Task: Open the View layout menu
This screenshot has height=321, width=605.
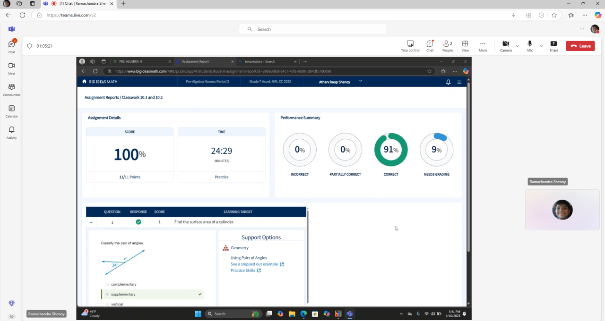Action: (465, 46)
